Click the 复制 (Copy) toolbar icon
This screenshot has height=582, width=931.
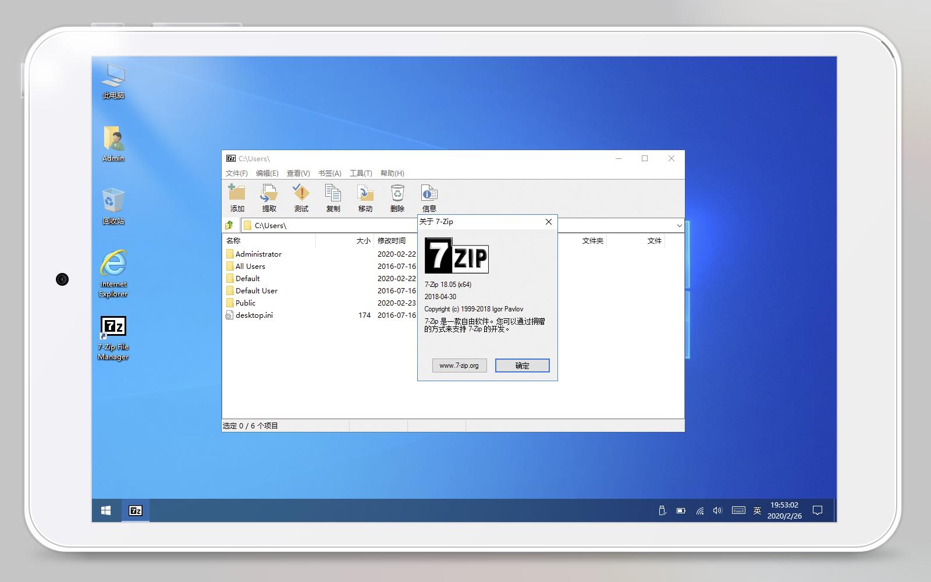(333, 198)
